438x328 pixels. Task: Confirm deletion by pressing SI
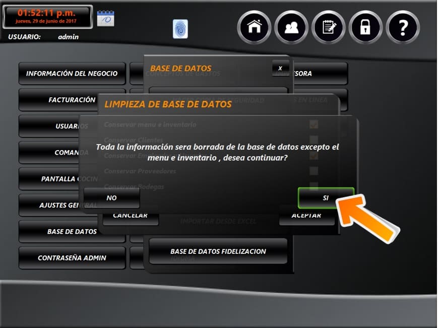click(326, 198)
